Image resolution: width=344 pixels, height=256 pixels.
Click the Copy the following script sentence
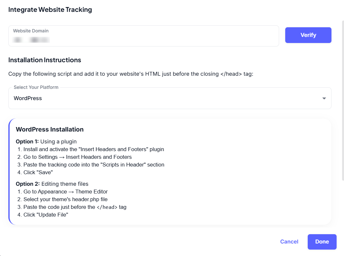click(x=131, y=74)
